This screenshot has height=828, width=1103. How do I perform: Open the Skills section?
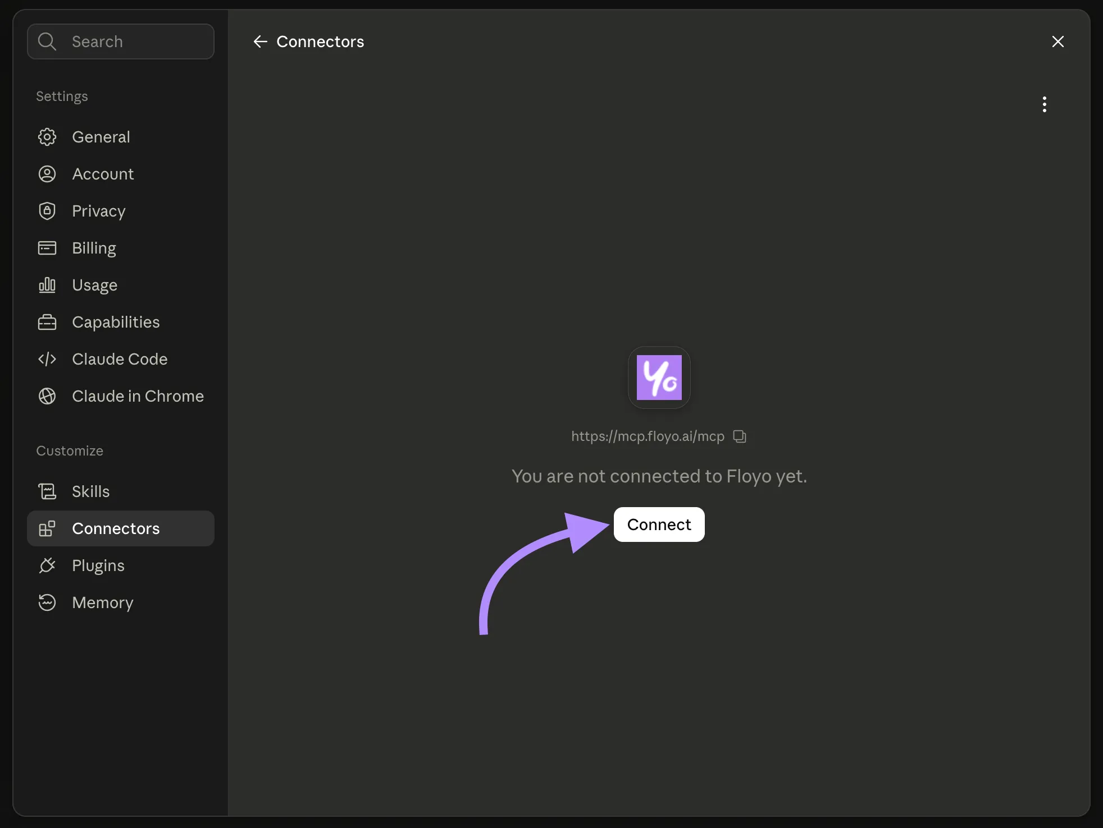[x=121, y=491]
